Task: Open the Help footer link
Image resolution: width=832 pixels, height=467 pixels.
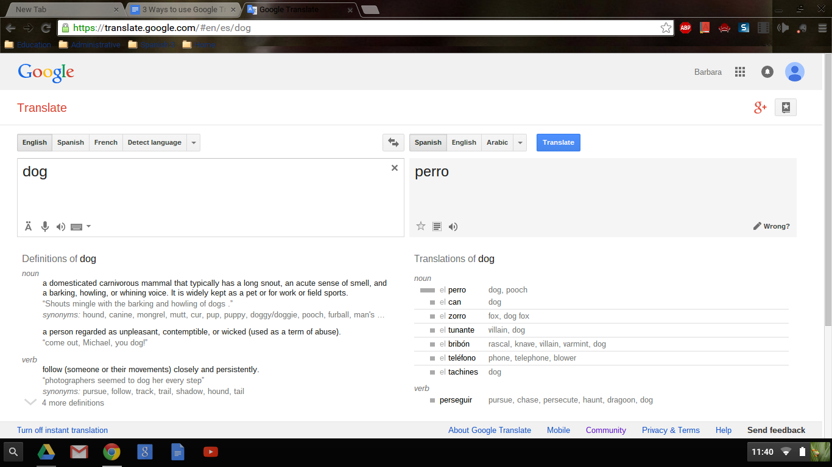Action: 724,430
